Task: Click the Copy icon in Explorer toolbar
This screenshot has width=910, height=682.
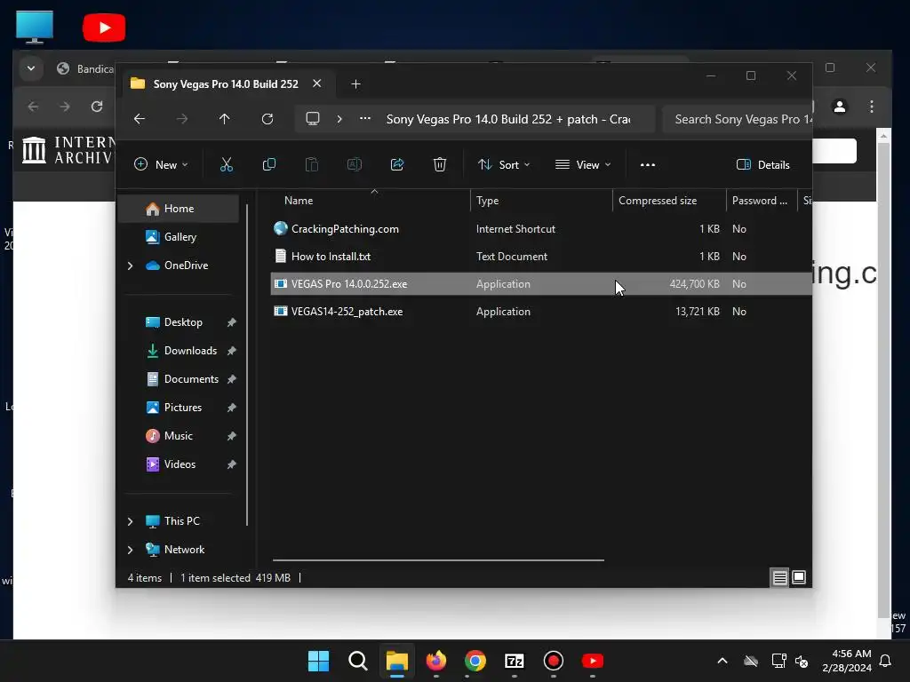Action: pyautogui.click(x=268, y=164)
